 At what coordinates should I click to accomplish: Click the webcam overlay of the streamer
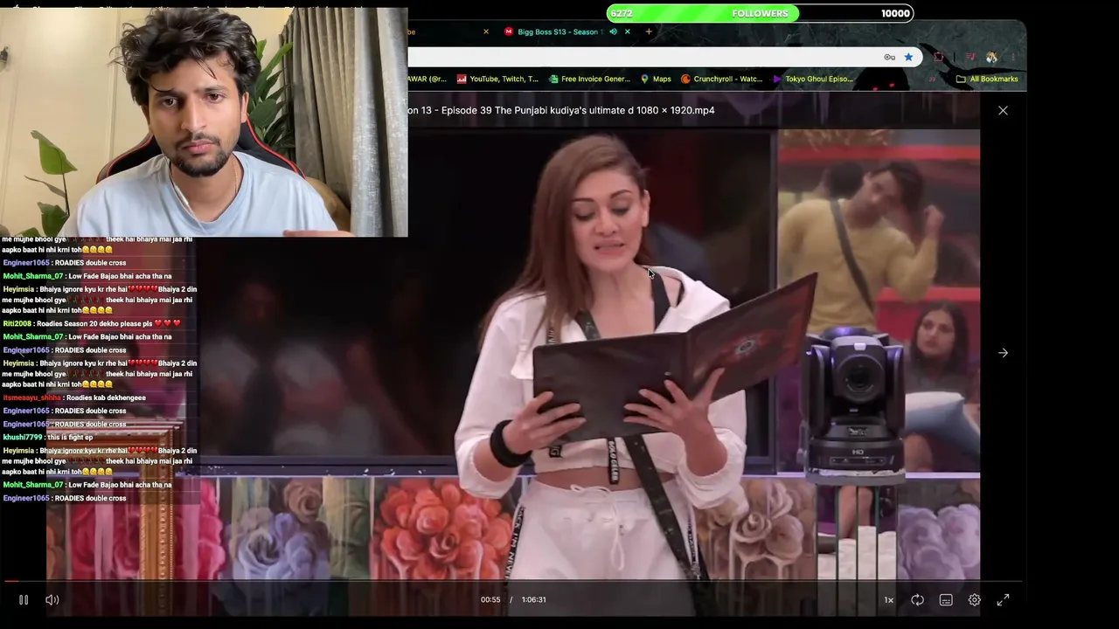point(204,122)
